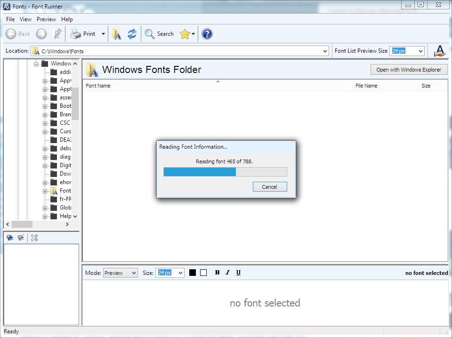Open the Mode dropdown showing Preview
452x338 pixels.
[120, 273]
